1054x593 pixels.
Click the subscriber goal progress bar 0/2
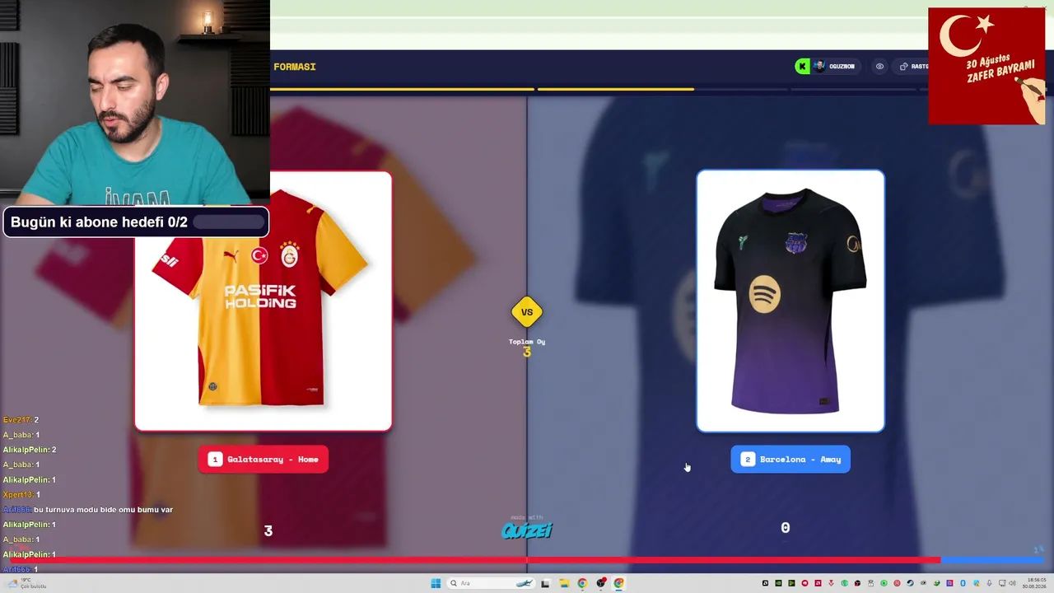(x=229, y=222)
